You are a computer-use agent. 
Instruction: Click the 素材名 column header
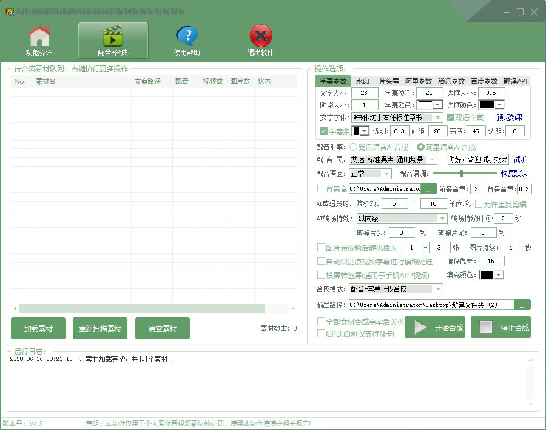point(46,81)
